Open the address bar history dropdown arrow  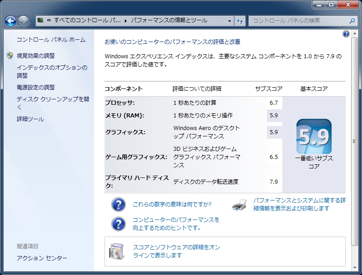click(229, 21)
